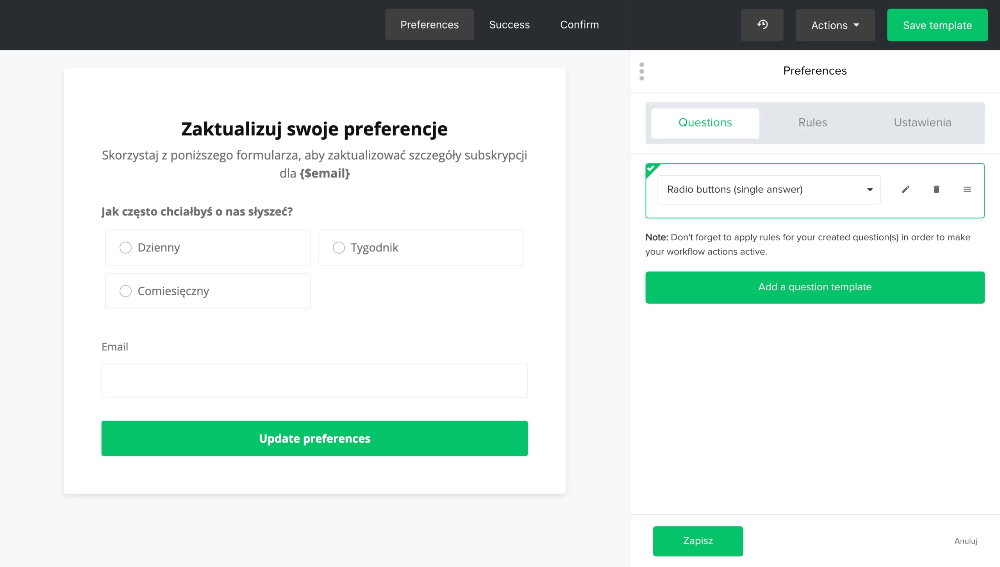Click the green checkmark corner badge

tap(651, 169)
